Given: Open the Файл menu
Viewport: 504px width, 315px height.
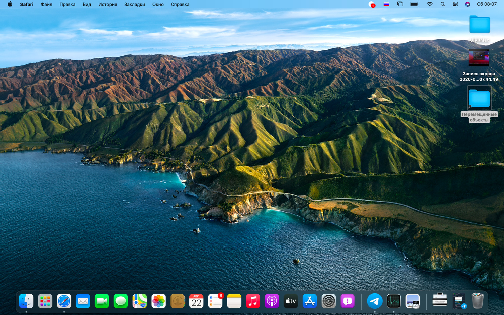Looking at the screenshot, I should 47,4.
